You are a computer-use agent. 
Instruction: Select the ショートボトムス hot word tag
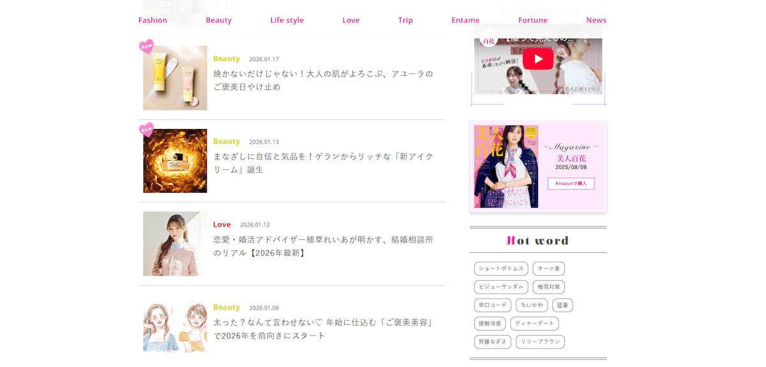(501, 269)
